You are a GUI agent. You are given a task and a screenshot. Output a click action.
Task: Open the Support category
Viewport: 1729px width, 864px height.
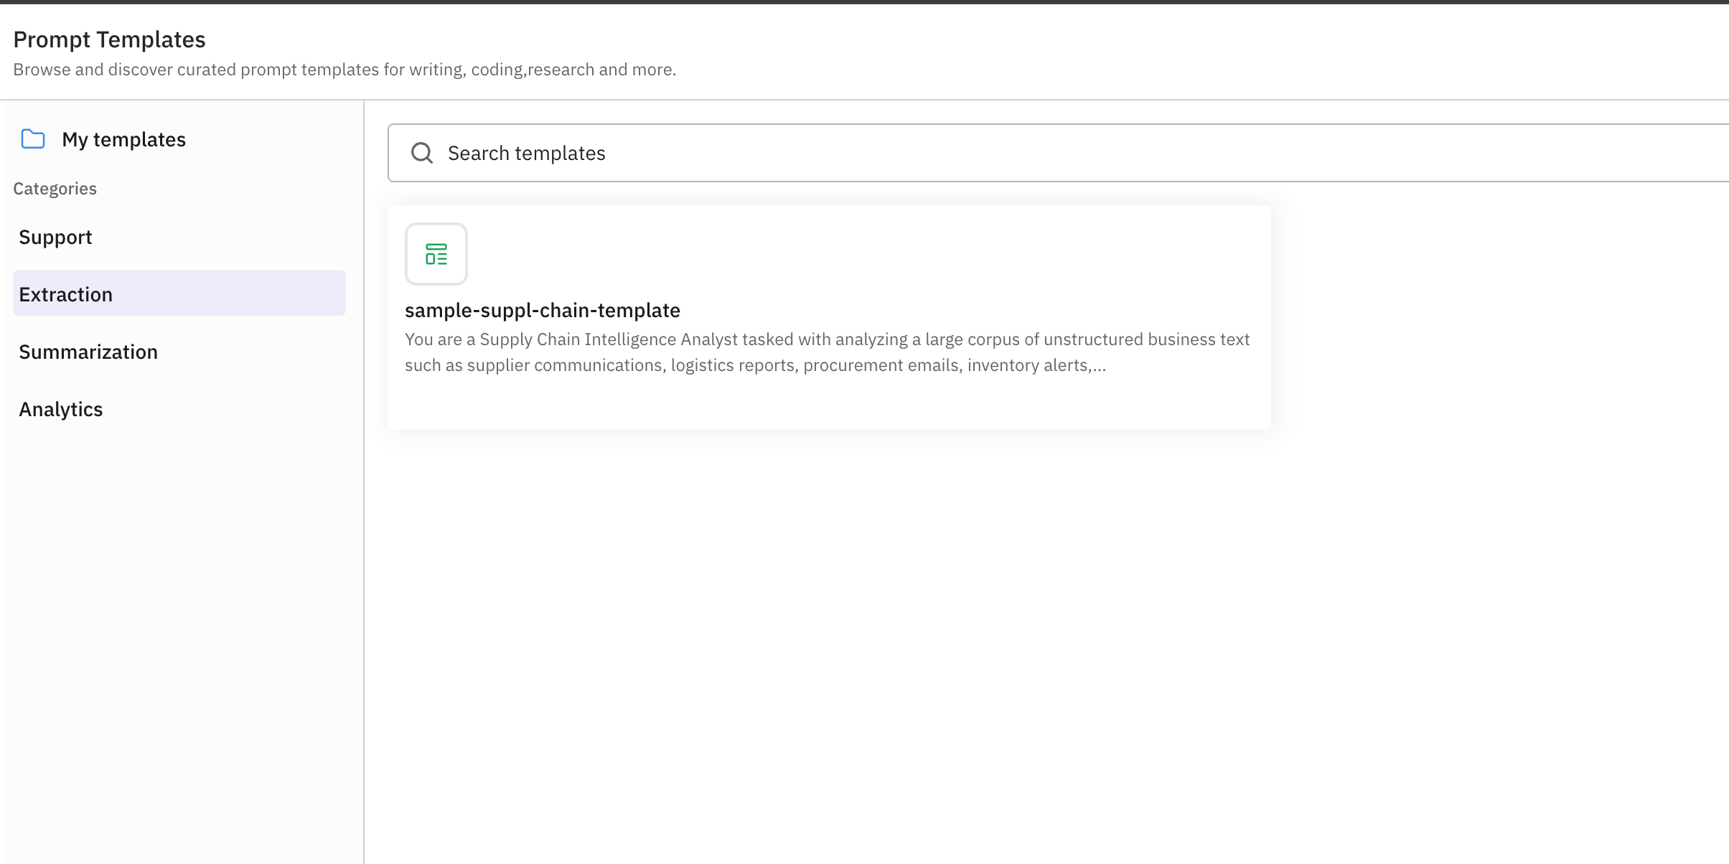(55, 237)
